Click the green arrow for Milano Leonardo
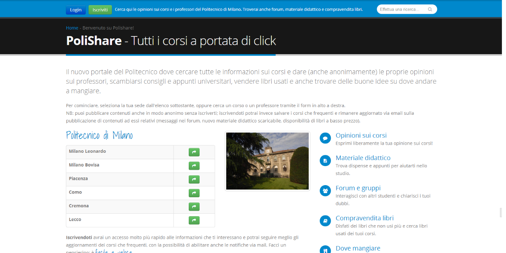This screenshot has width=506, height=253. pyautogui.click(x=194, y=152)
